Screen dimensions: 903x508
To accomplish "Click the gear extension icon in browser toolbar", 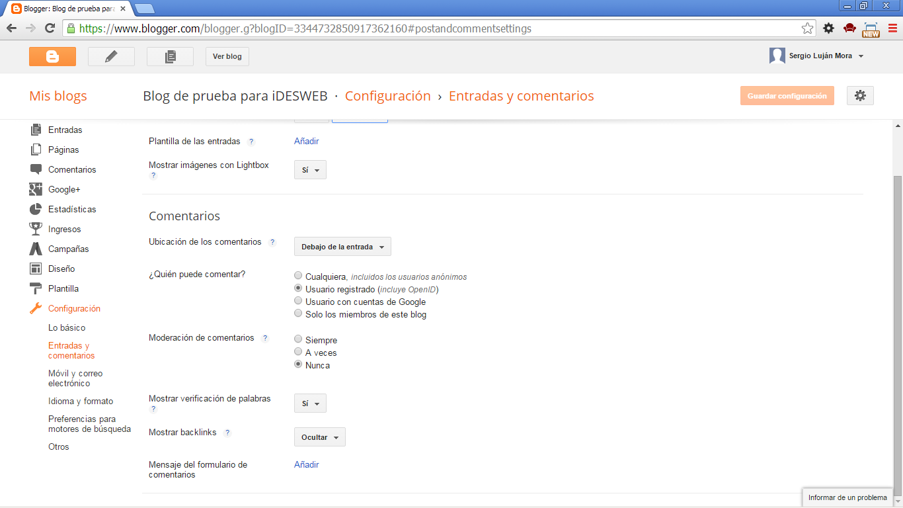I will tap(828, 28).
